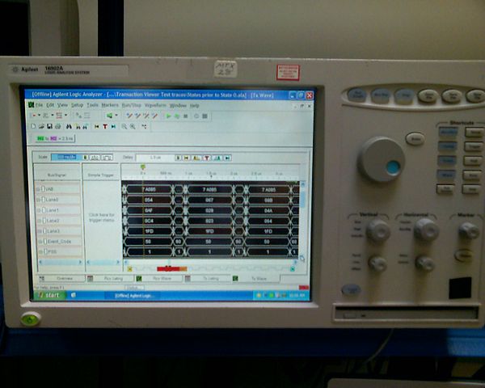This screenshot has width=485, height=388.
Task: Click the Windows Start button
Action: click(x=52, y=295)
